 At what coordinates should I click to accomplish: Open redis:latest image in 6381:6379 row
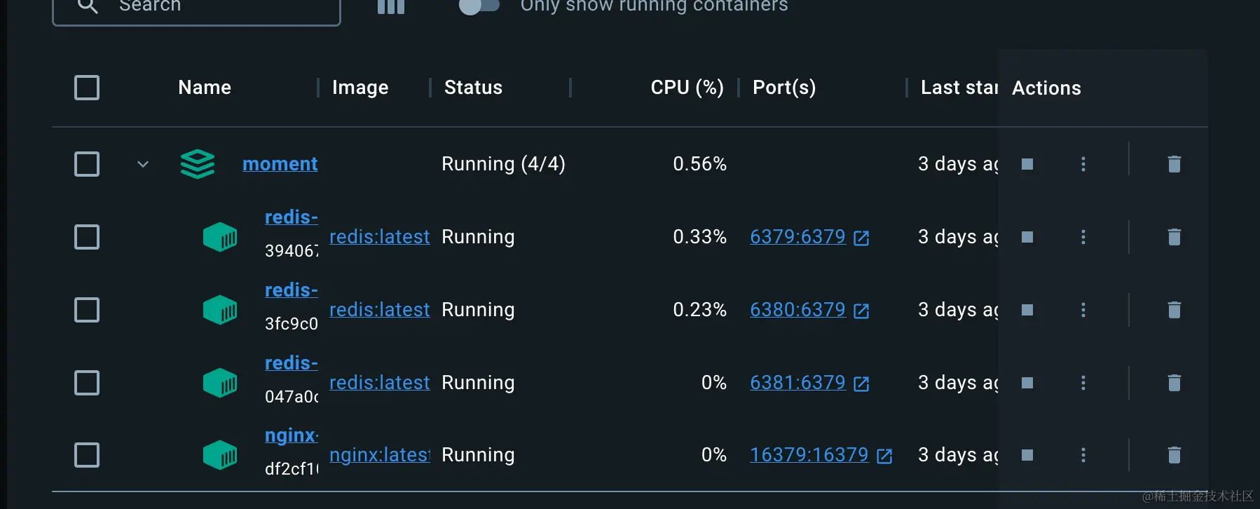[x=380, y=383]
